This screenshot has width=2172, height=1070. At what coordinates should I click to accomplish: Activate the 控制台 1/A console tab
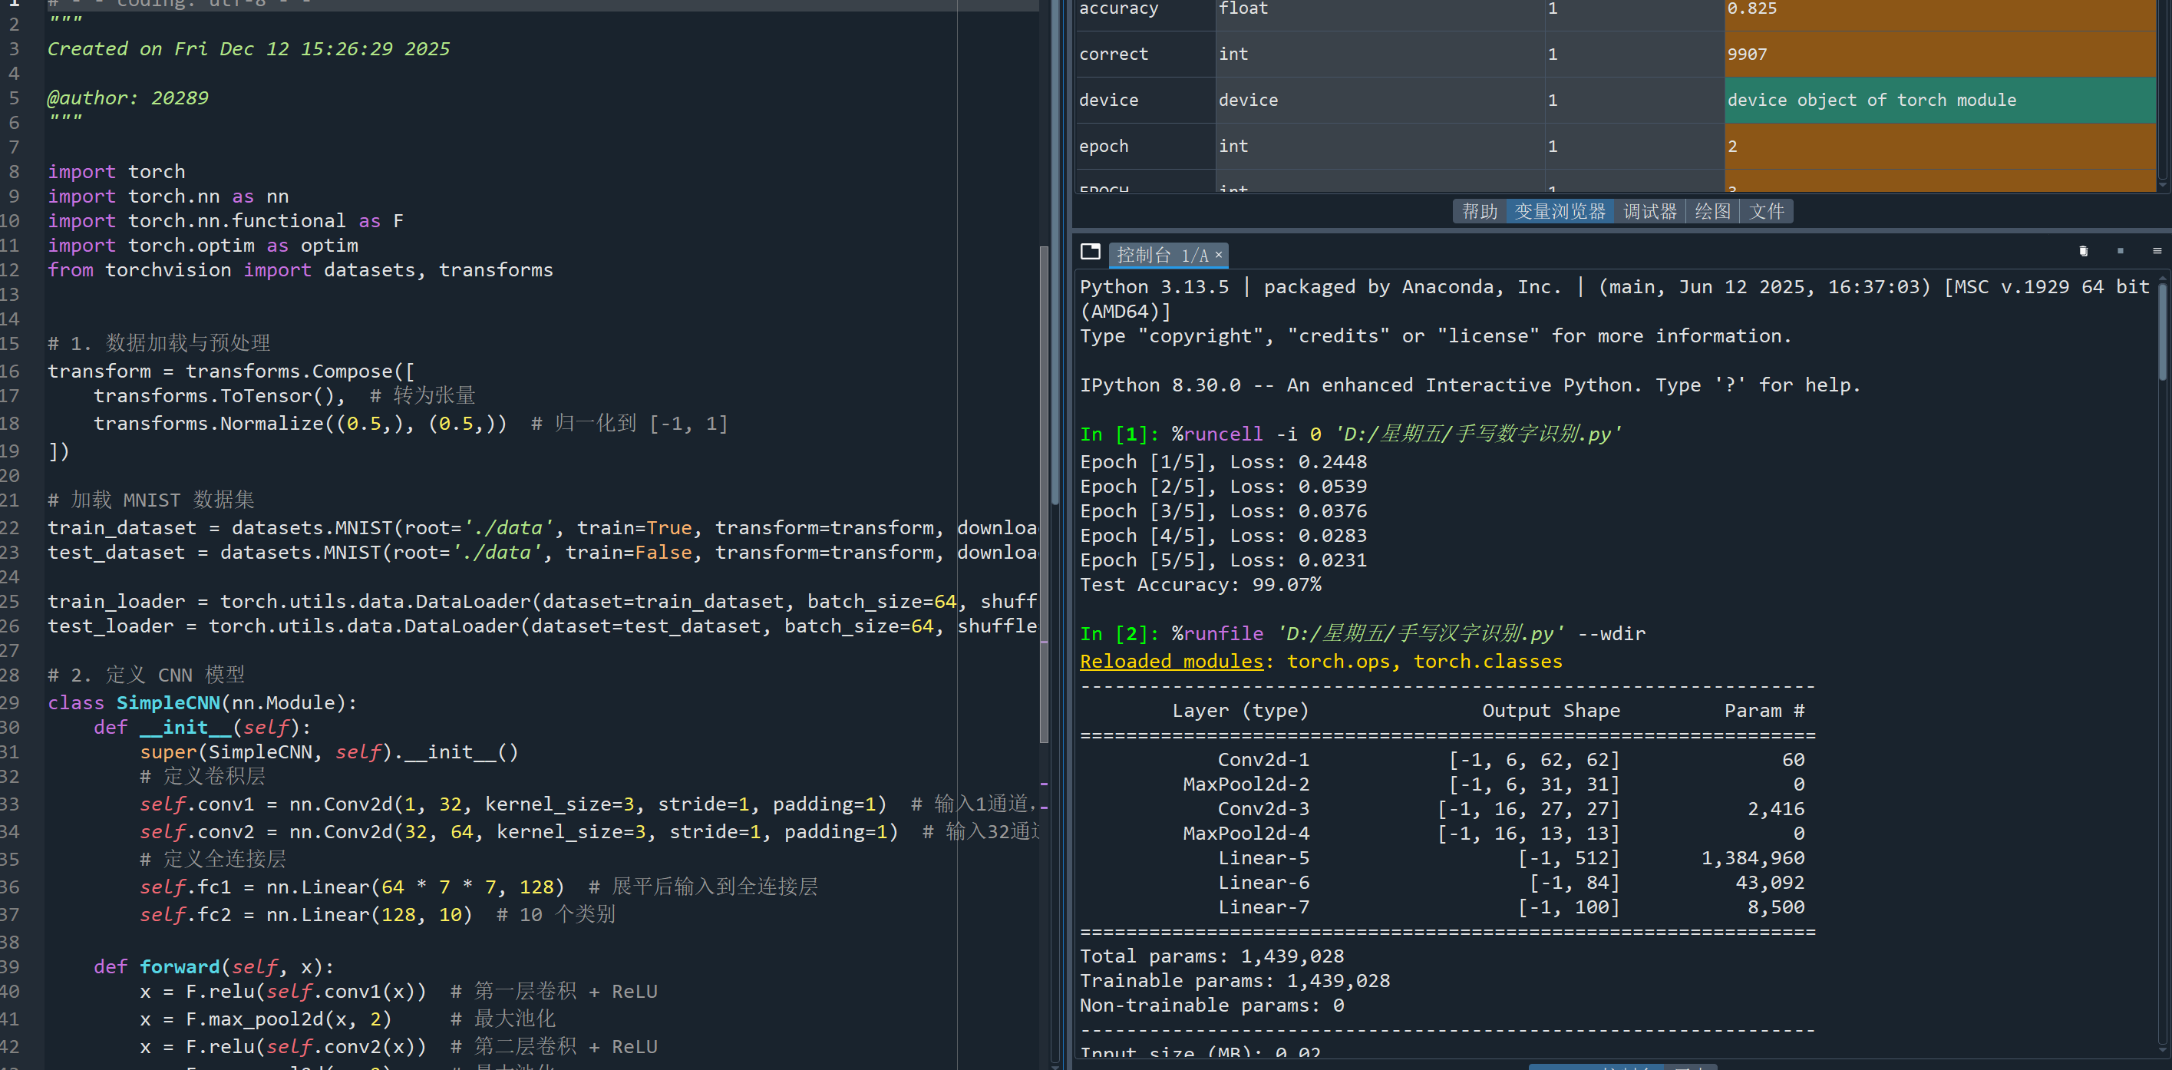[x=1161, y=256]
